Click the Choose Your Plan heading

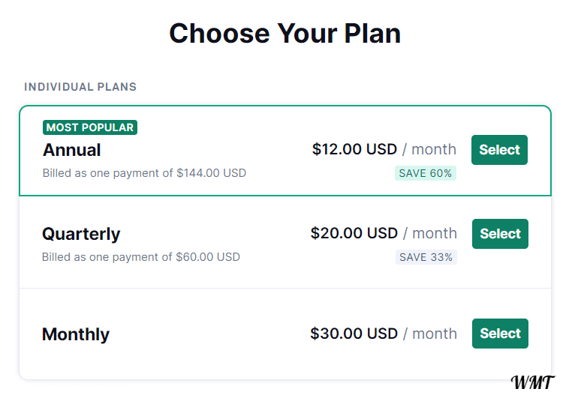tap(285, 34)
